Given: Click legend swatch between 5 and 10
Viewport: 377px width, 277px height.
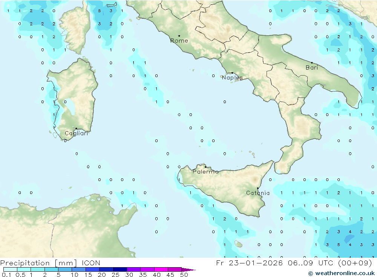Looking at the screenshot, I should click(x=65, y=269).
